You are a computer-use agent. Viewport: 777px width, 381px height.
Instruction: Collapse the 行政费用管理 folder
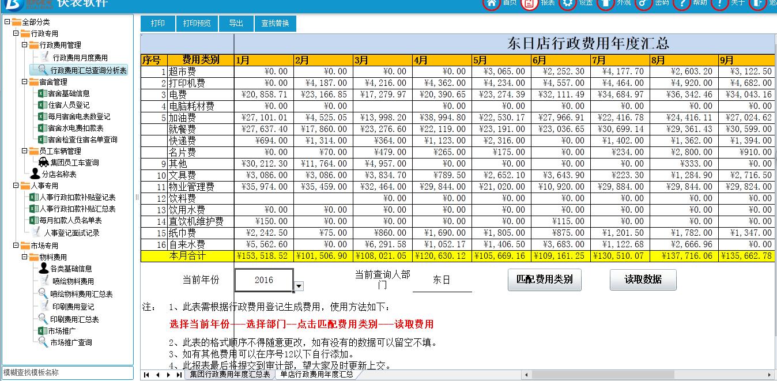pos(25,45)
